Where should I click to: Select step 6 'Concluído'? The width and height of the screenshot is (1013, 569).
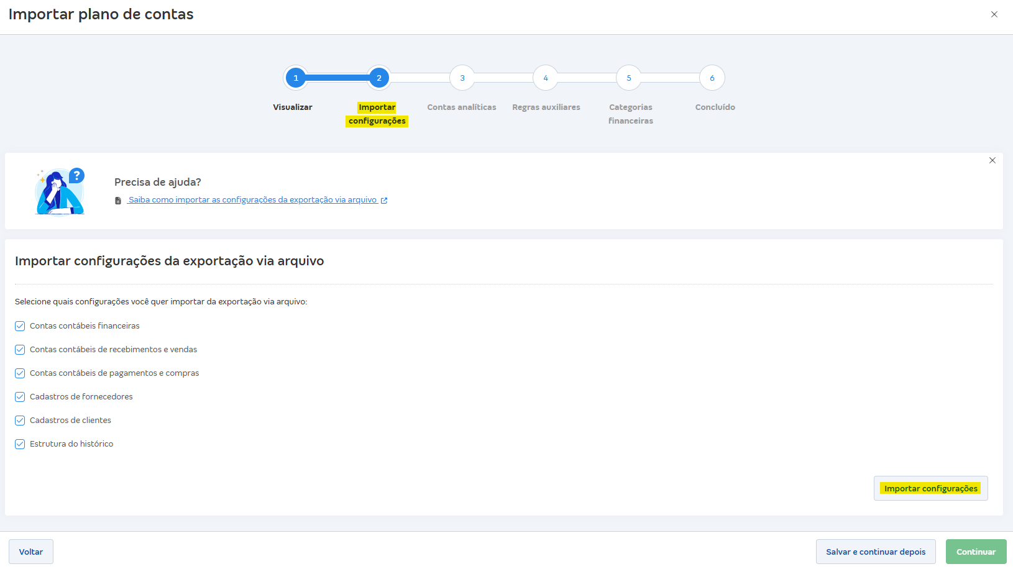(712, 78)
